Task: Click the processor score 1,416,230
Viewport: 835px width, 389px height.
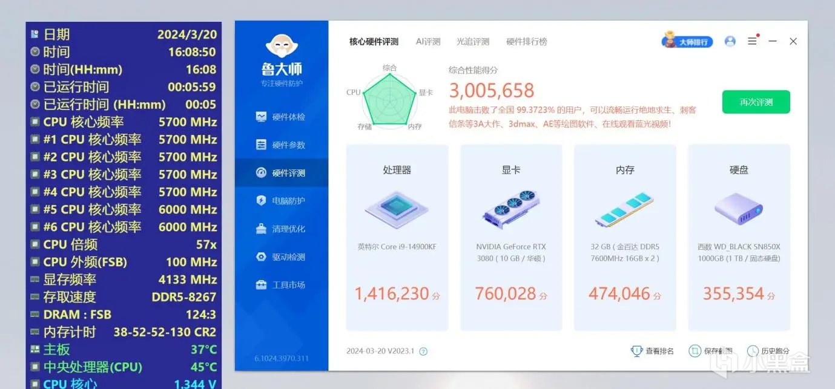Action: [x=392, y=294]
